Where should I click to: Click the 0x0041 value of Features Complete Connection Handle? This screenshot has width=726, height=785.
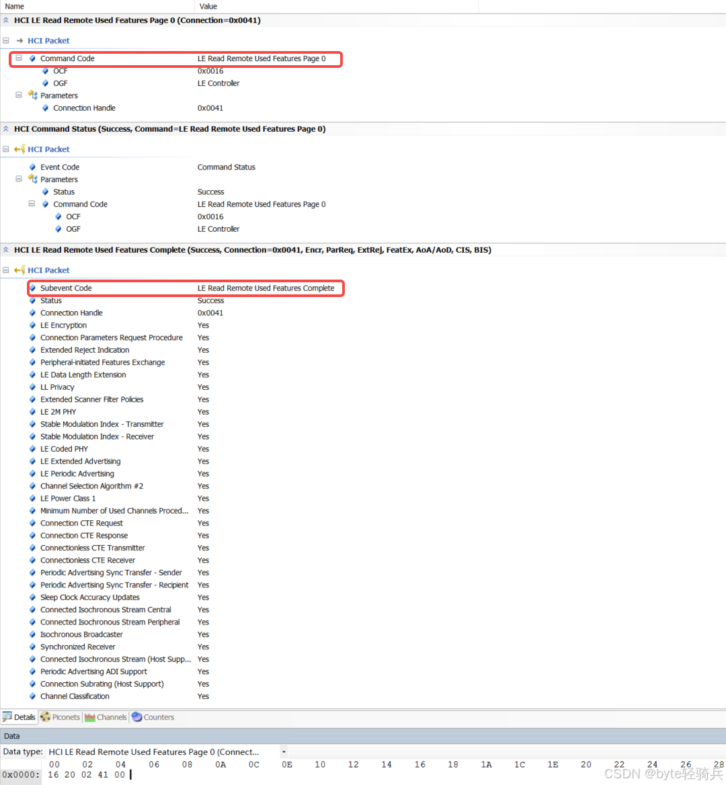[210, 313]
